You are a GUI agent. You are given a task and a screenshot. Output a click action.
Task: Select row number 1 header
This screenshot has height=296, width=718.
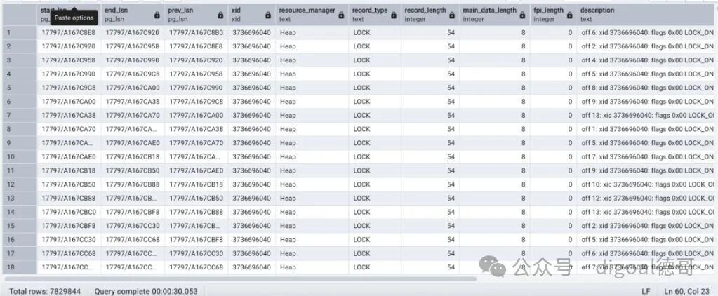tap(20, 32)
